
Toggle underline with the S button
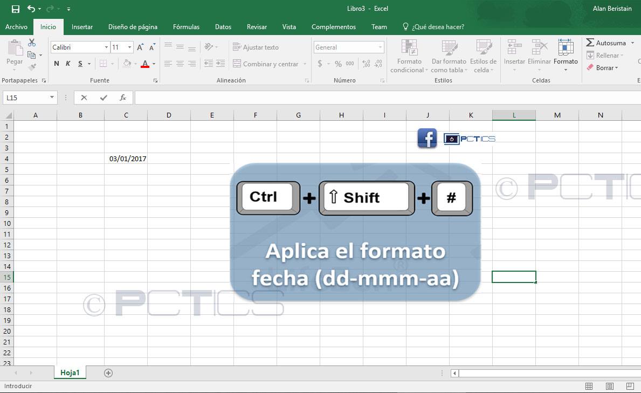click(80, 64)
